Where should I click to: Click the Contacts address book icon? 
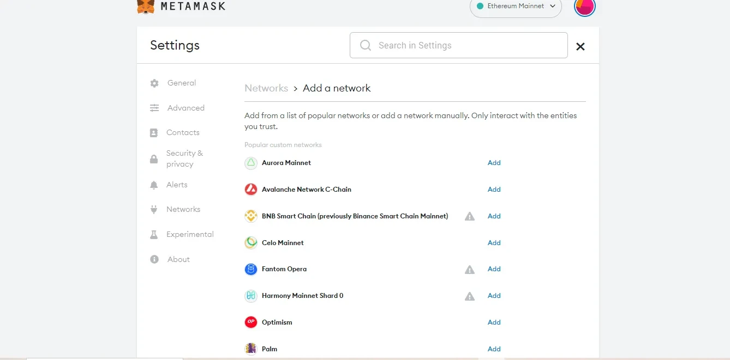(154, 132)
